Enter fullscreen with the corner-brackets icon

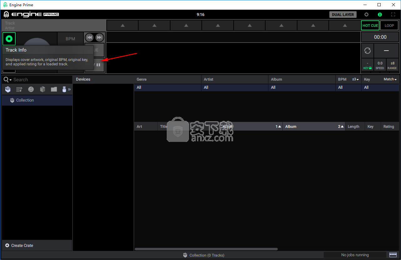393,14
